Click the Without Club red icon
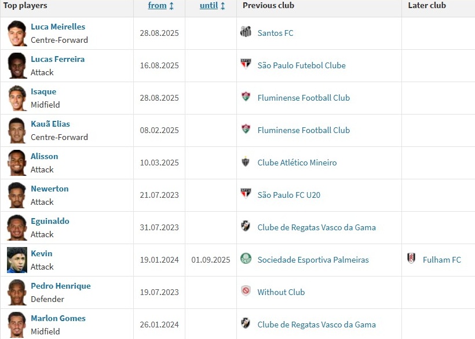 coord(246,292)
